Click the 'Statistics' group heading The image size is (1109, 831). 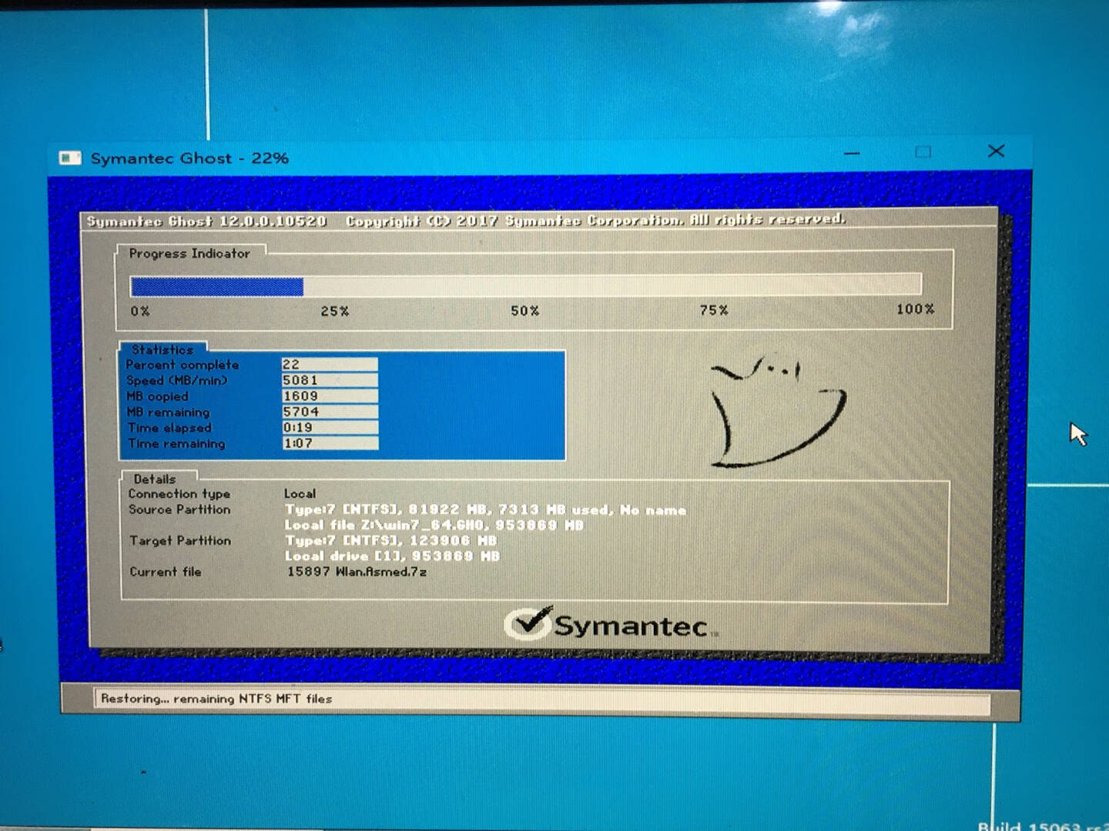162,349
